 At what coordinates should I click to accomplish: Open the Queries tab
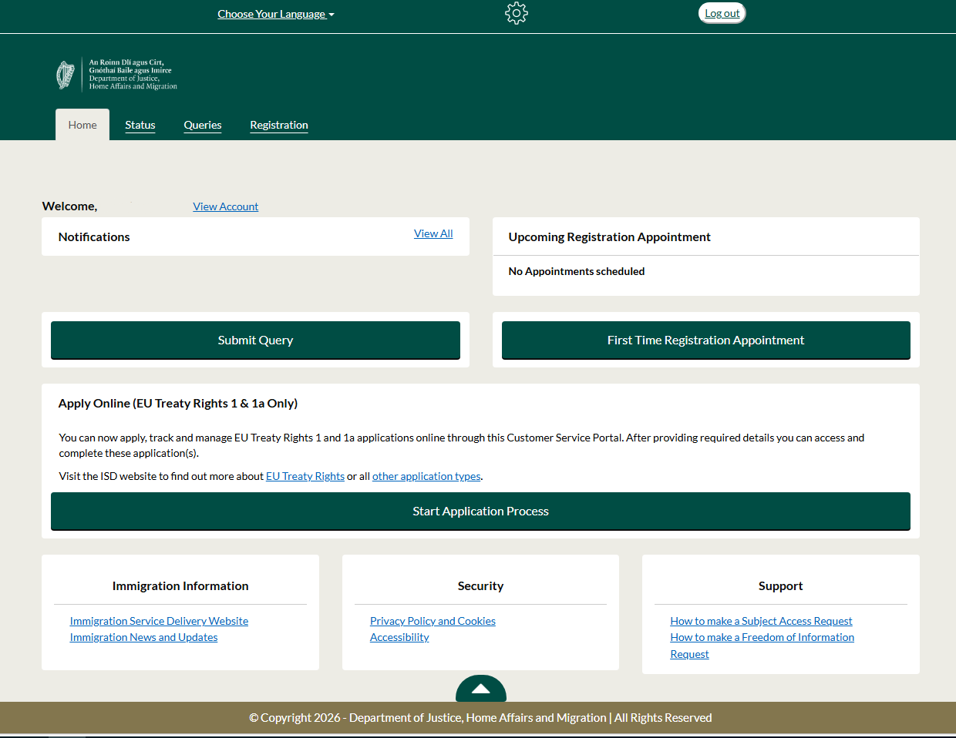click(x=203, y=125)
